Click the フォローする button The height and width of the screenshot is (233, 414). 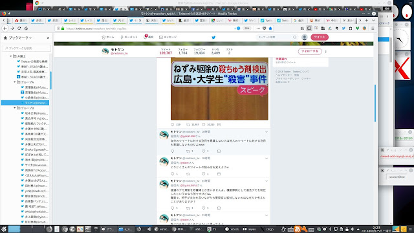310,51
